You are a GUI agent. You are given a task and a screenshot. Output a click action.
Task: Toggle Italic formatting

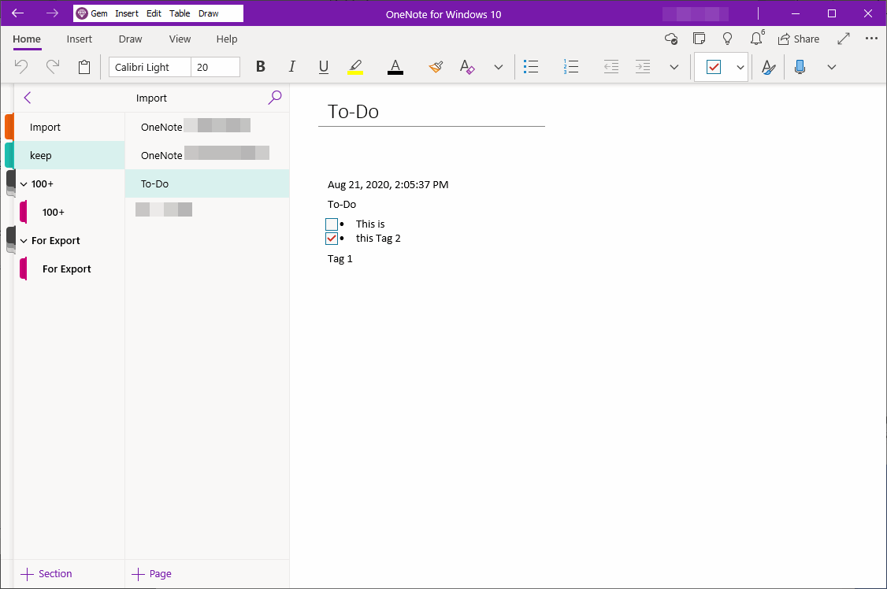(x=292, y=67)
